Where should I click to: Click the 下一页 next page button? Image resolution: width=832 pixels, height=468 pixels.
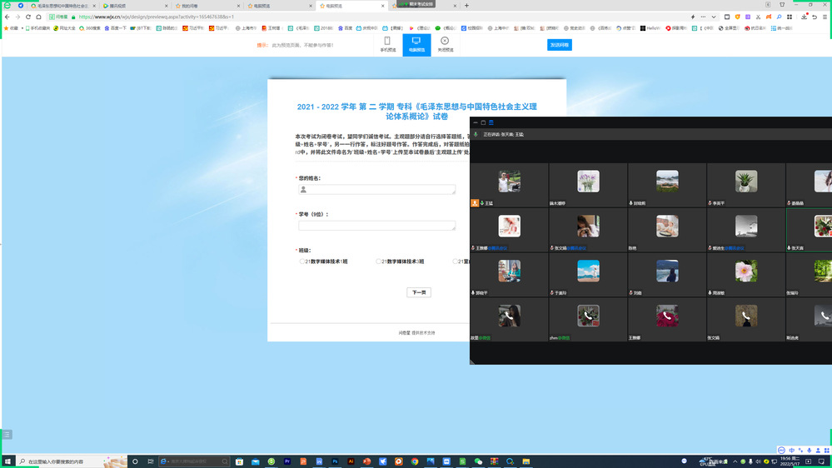(418, 292)
